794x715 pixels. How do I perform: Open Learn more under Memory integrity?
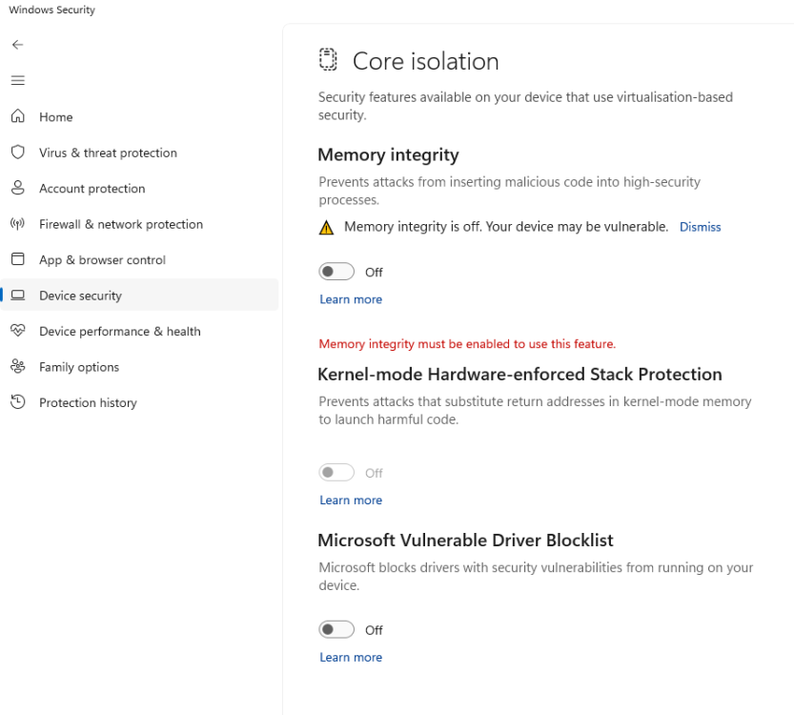(x=351, y=299)
